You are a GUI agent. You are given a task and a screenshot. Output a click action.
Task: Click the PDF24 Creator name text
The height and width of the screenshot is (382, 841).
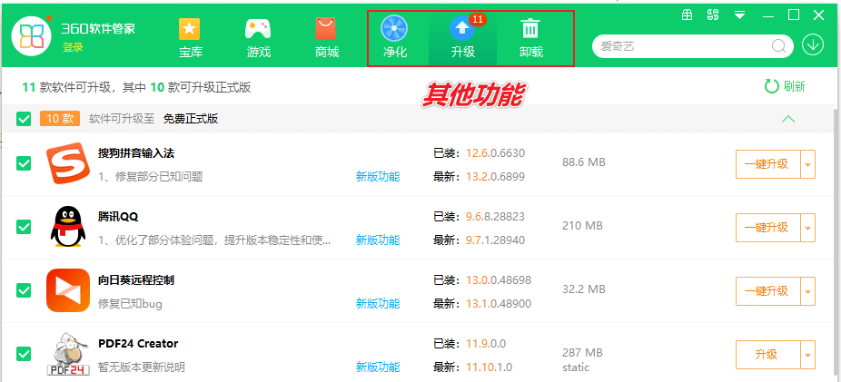click(x=138, y=343)
